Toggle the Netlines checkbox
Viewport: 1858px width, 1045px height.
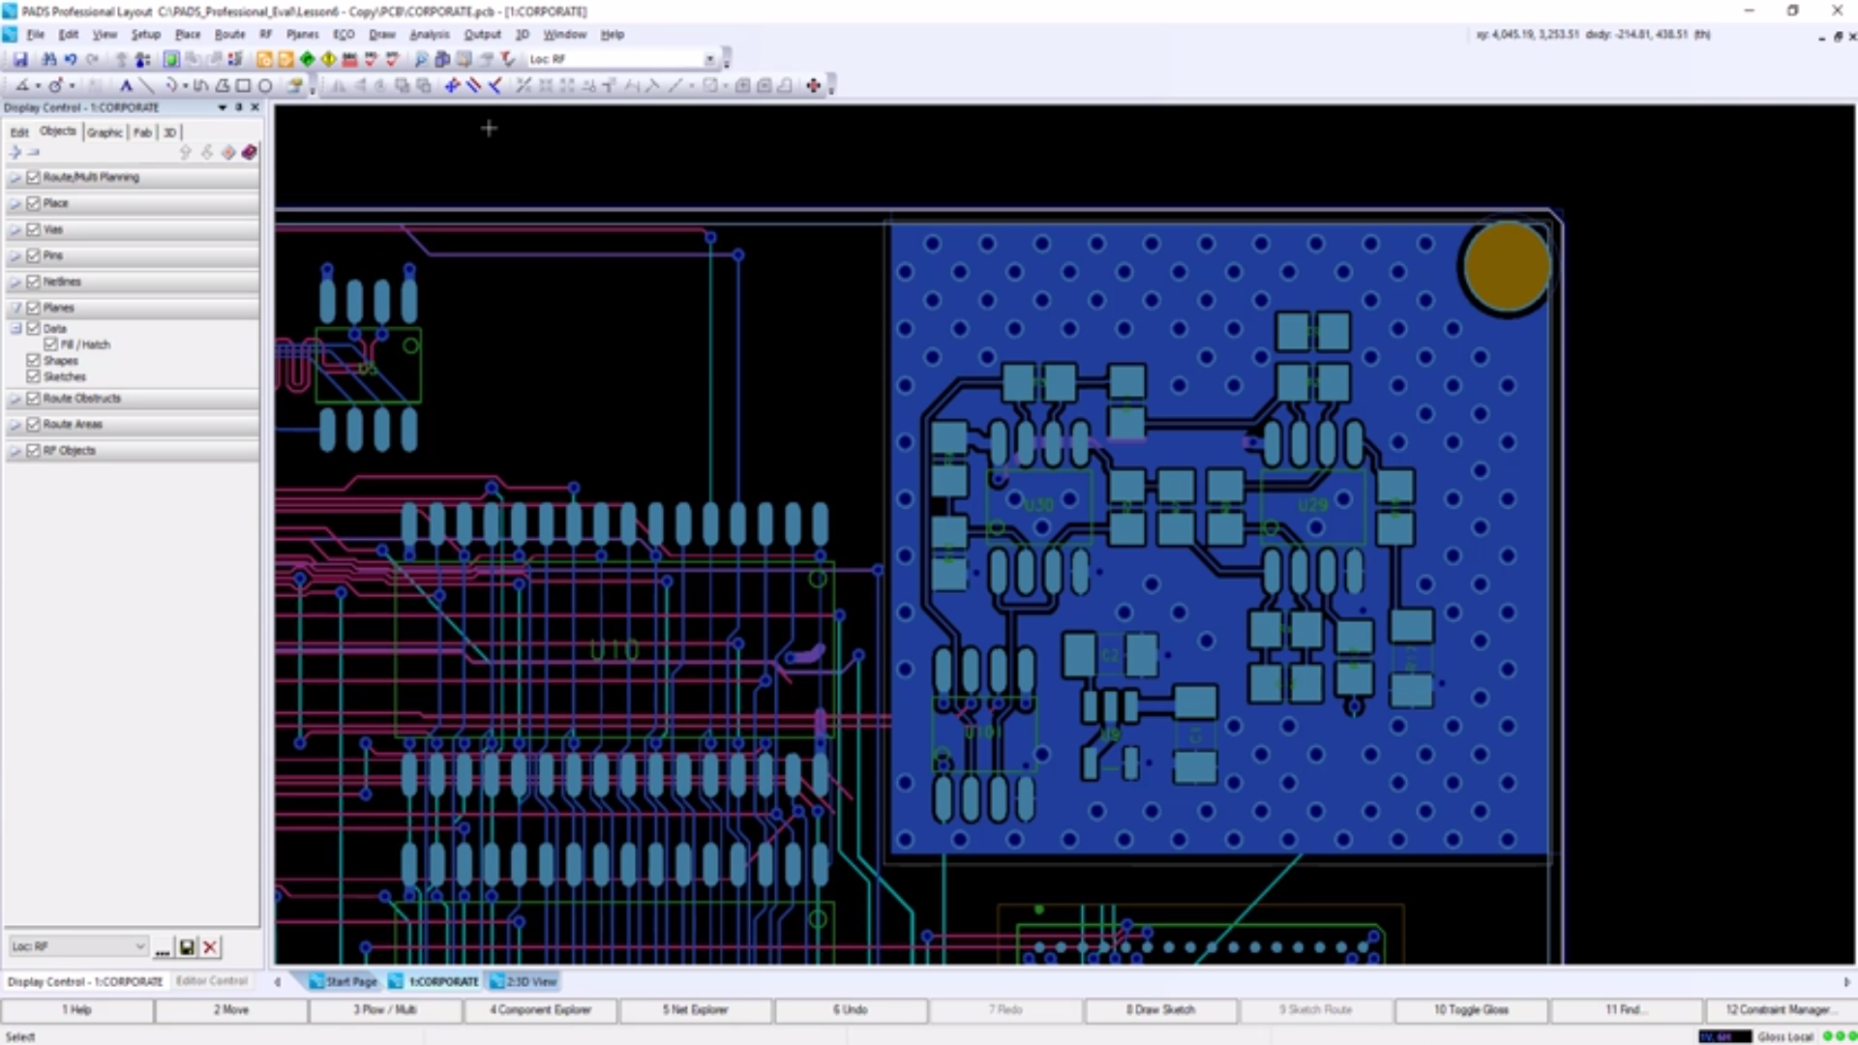pyautogui.click(x=34, y=282)
